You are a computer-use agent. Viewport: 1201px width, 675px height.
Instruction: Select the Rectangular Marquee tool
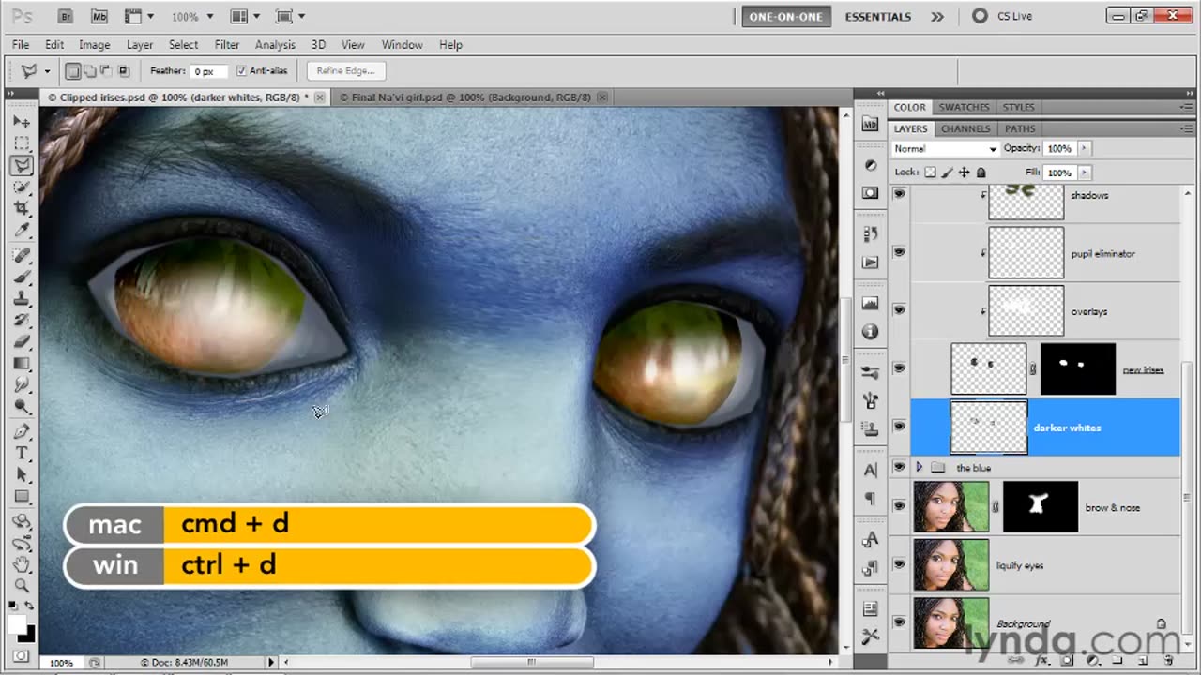tap(22, 143)
